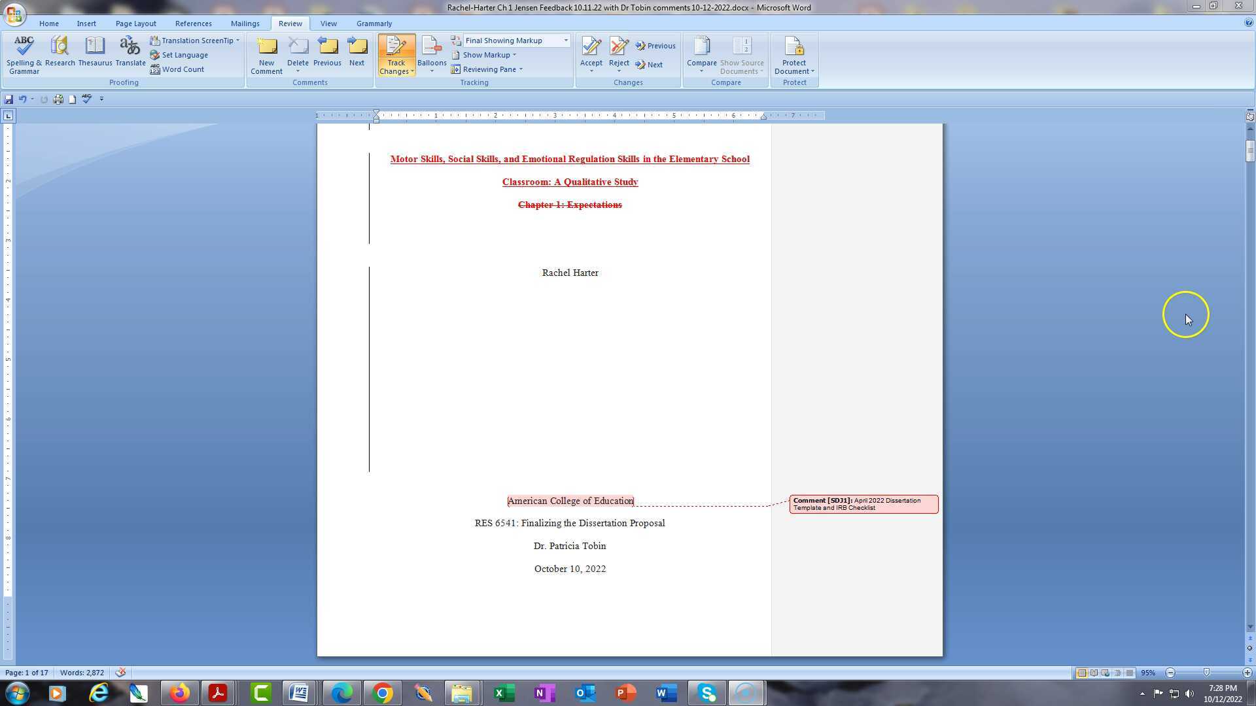Screen dimensions: 1256x706
Task: Open the Compare documents tool
Action: [701, 49]
